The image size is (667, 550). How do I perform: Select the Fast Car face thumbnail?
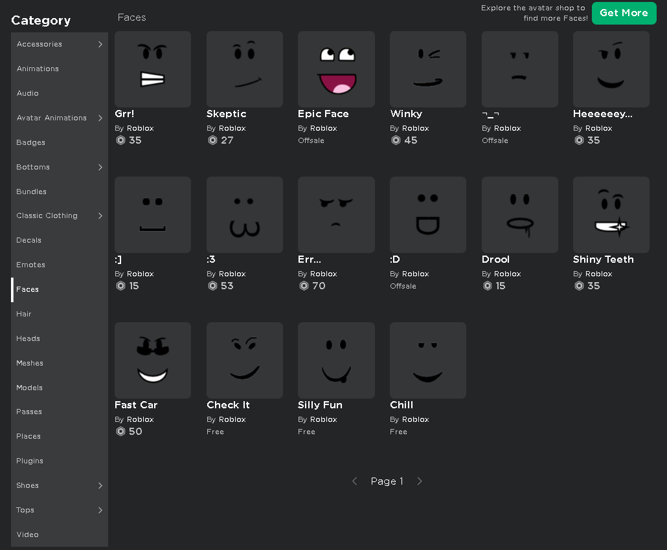click(x=153, y=360)
